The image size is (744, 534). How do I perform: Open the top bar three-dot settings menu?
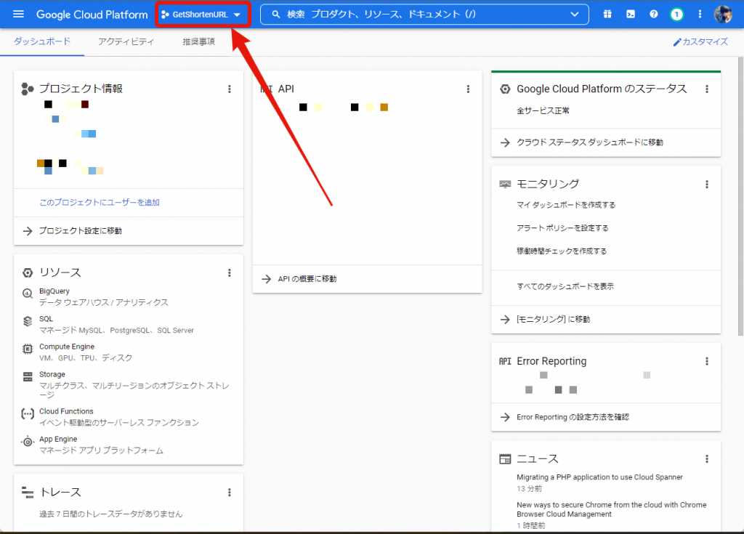coord(700,15)
